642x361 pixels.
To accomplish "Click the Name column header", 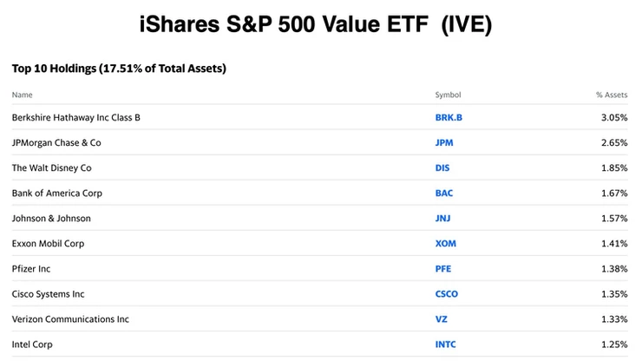I will (x=23, y=95).
